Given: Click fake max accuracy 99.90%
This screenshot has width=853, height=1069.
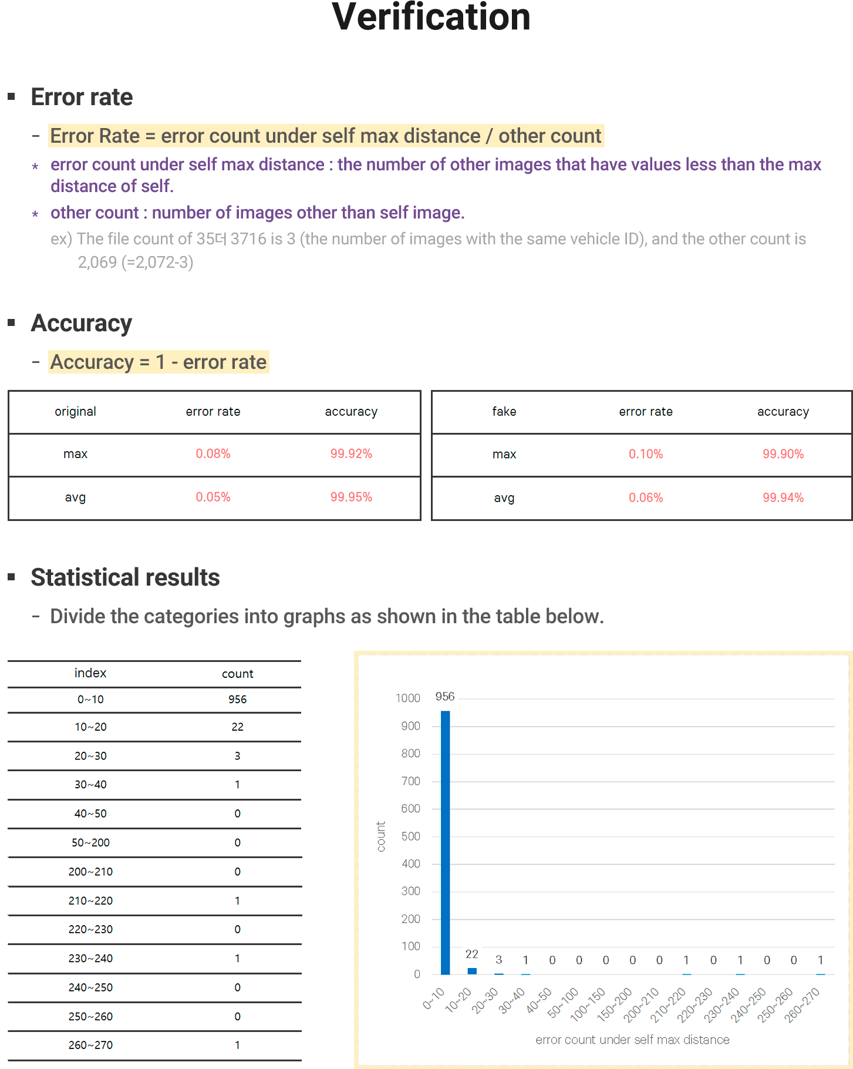Looking at the screenshot, I should click(783, 454).
